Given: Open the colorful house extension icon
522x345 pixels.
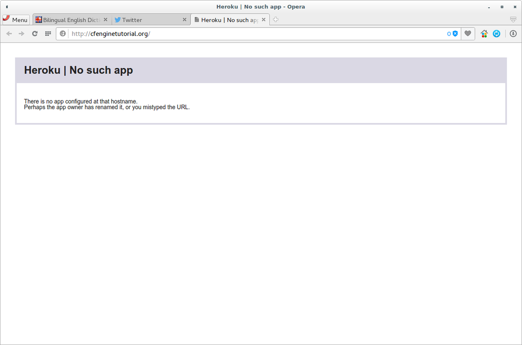Looking at the screenshot, I should point(484,33).
